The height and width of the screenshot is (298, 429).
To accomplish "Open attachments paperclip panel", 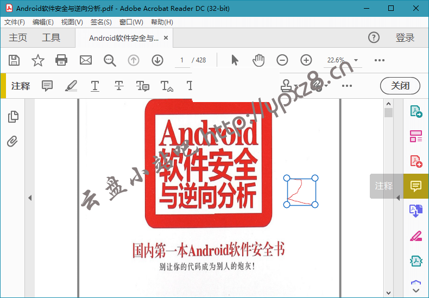I will [12, 141].
